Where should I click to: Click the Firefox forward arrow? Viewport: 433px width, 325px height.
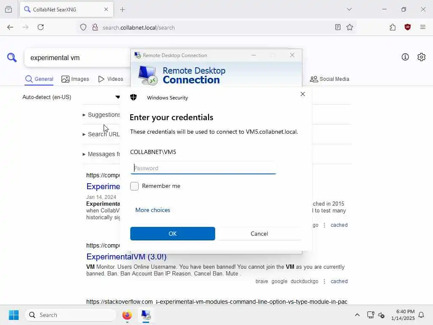pyautogui.click(x=25, y=27)
